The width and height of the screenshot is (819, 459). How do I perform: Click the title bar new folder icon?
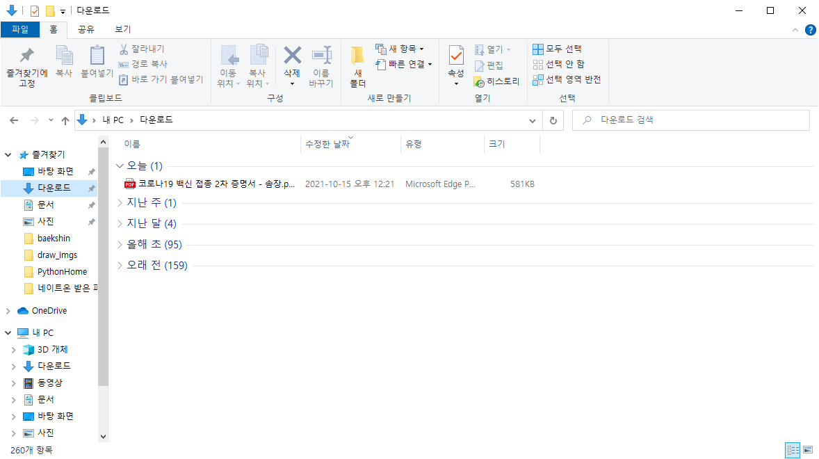50,10
